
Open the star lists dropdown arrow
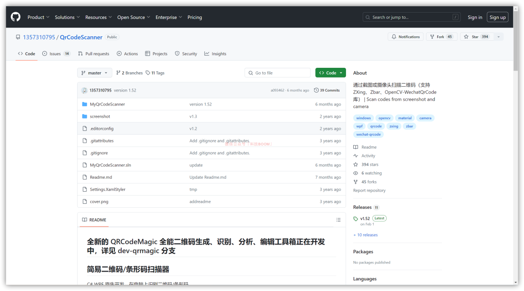(x=498, y=37)
